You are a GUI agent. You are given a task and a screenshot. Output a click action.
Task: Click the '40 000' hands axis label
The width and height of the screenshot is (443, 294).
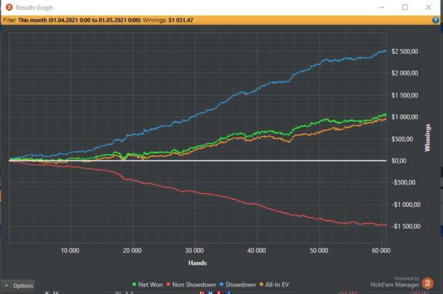[256, 251]
